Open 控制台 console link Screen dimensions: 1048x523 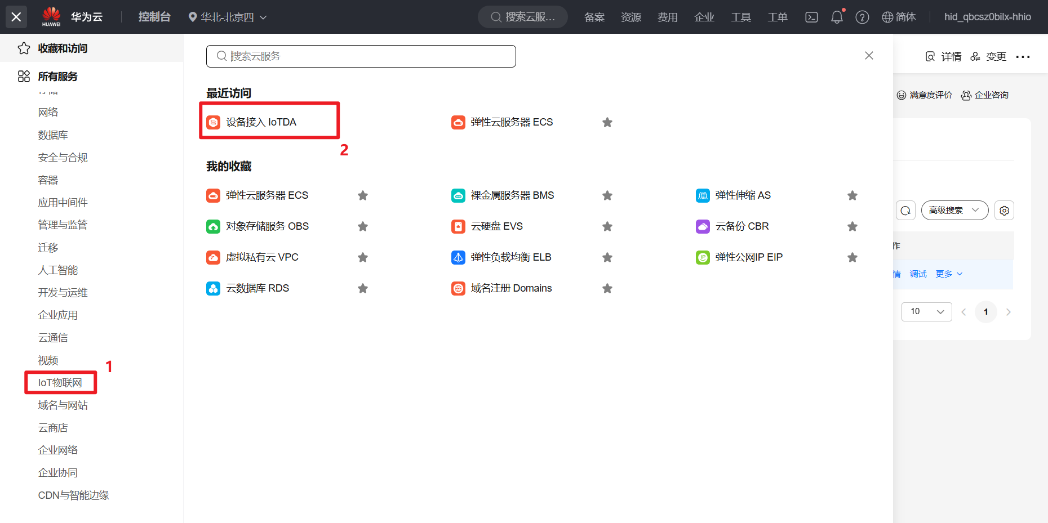point(154,17)
